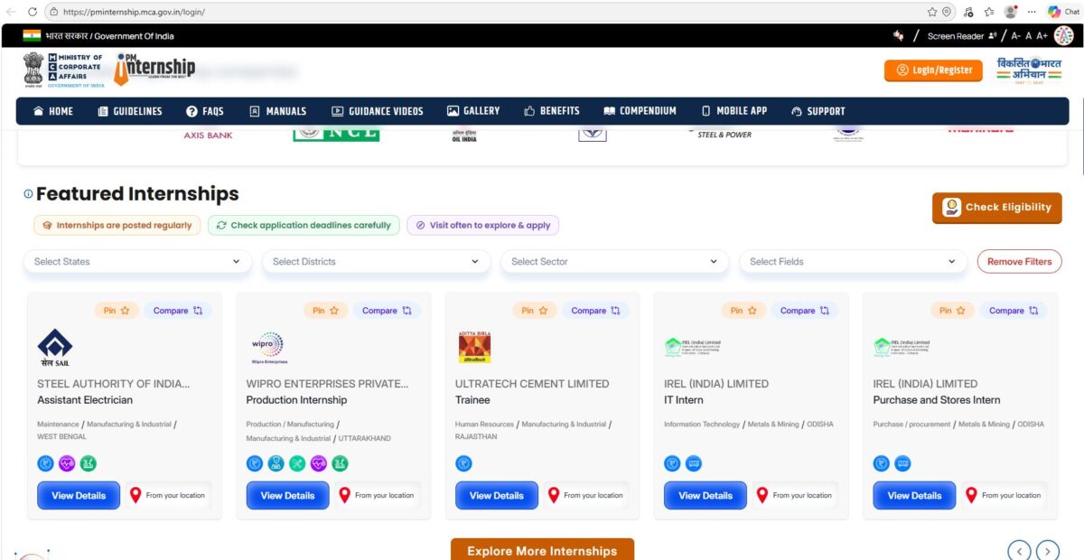Toggle Compare on the IT Intern card
This screenshot has width=1084, height=560.
click(804, 311)
